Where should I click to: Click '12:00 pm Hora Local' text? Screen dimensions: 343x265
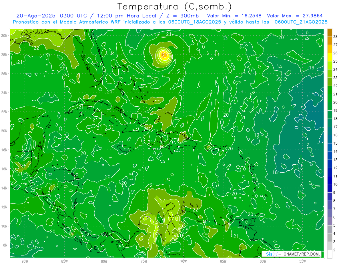pos(127,16)
